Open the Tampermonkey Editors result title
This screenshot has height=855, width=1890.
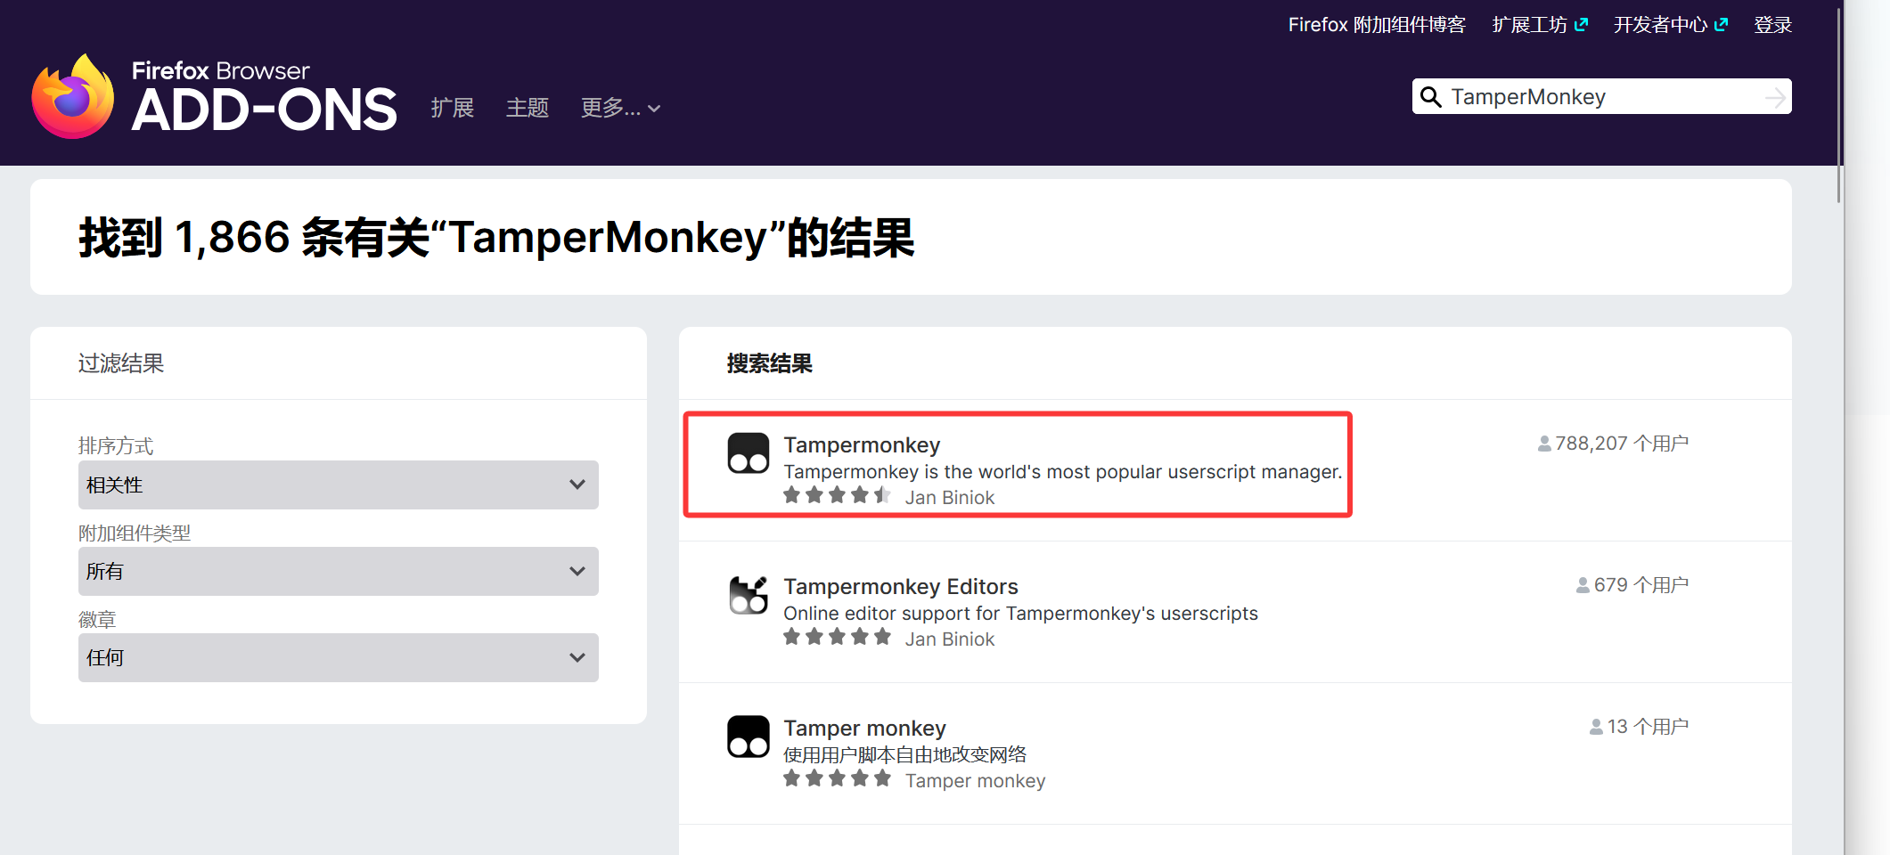click(901, 586)
